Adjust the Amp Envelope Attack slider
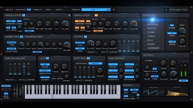193x108 pixels. click(x=11, y=74)
